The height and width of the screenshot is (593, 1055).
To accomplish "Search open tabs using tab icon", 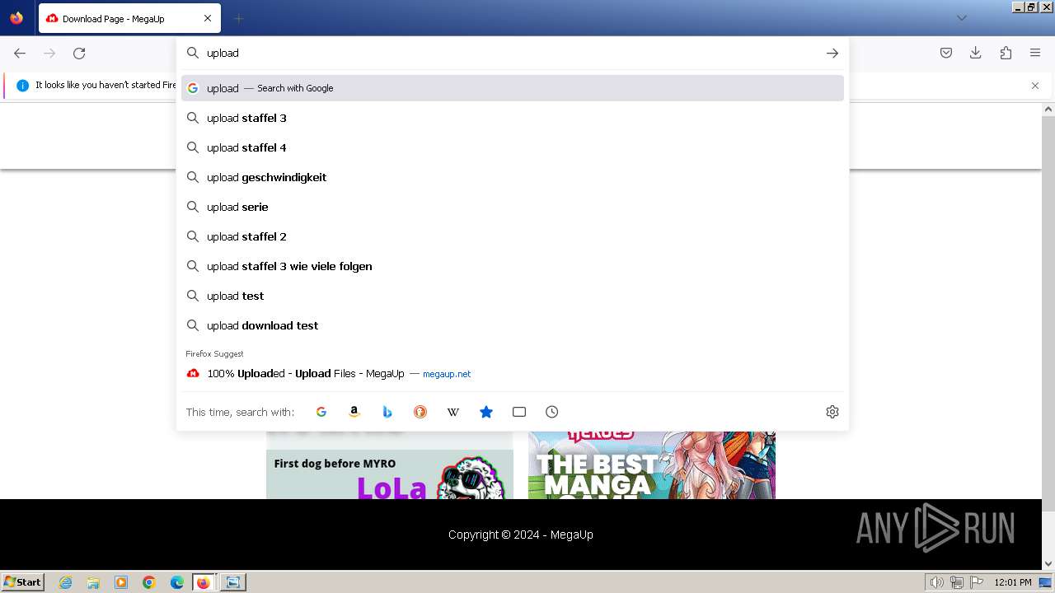I will tap(519, 412).
